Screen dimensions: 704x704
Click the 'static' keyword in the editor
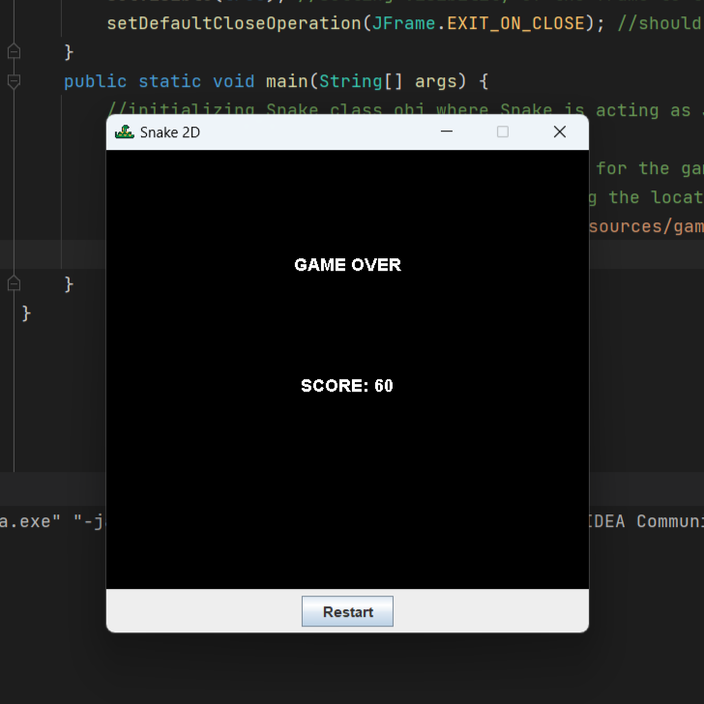click(x=170, y=81)
